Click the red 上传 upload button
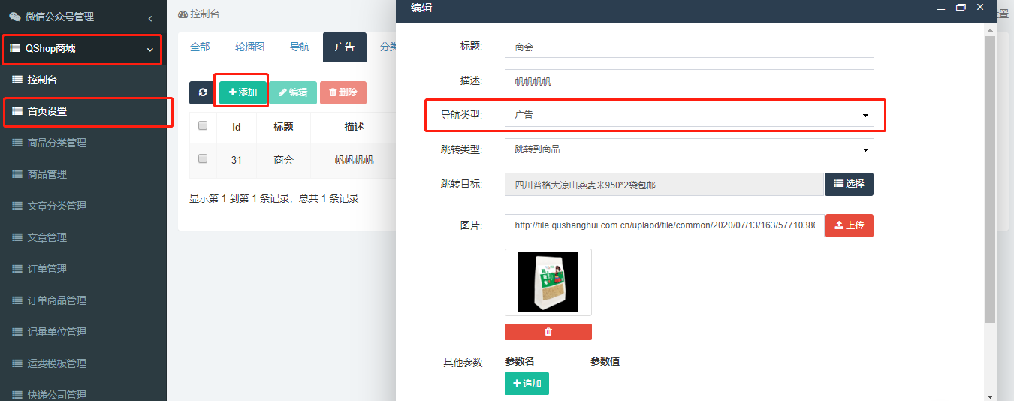The height and width of the screenshot is (401, 1014). click(849, 225)
